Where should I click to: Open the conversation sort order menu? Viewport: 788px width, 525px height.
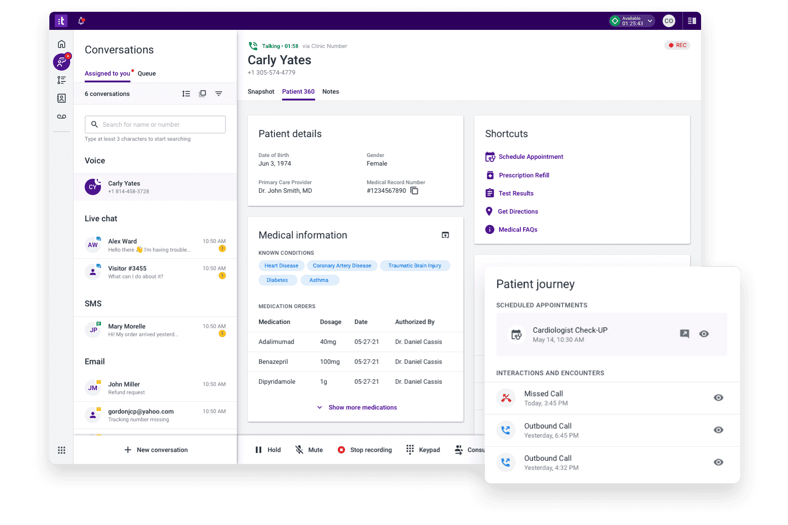coord(186,94)
